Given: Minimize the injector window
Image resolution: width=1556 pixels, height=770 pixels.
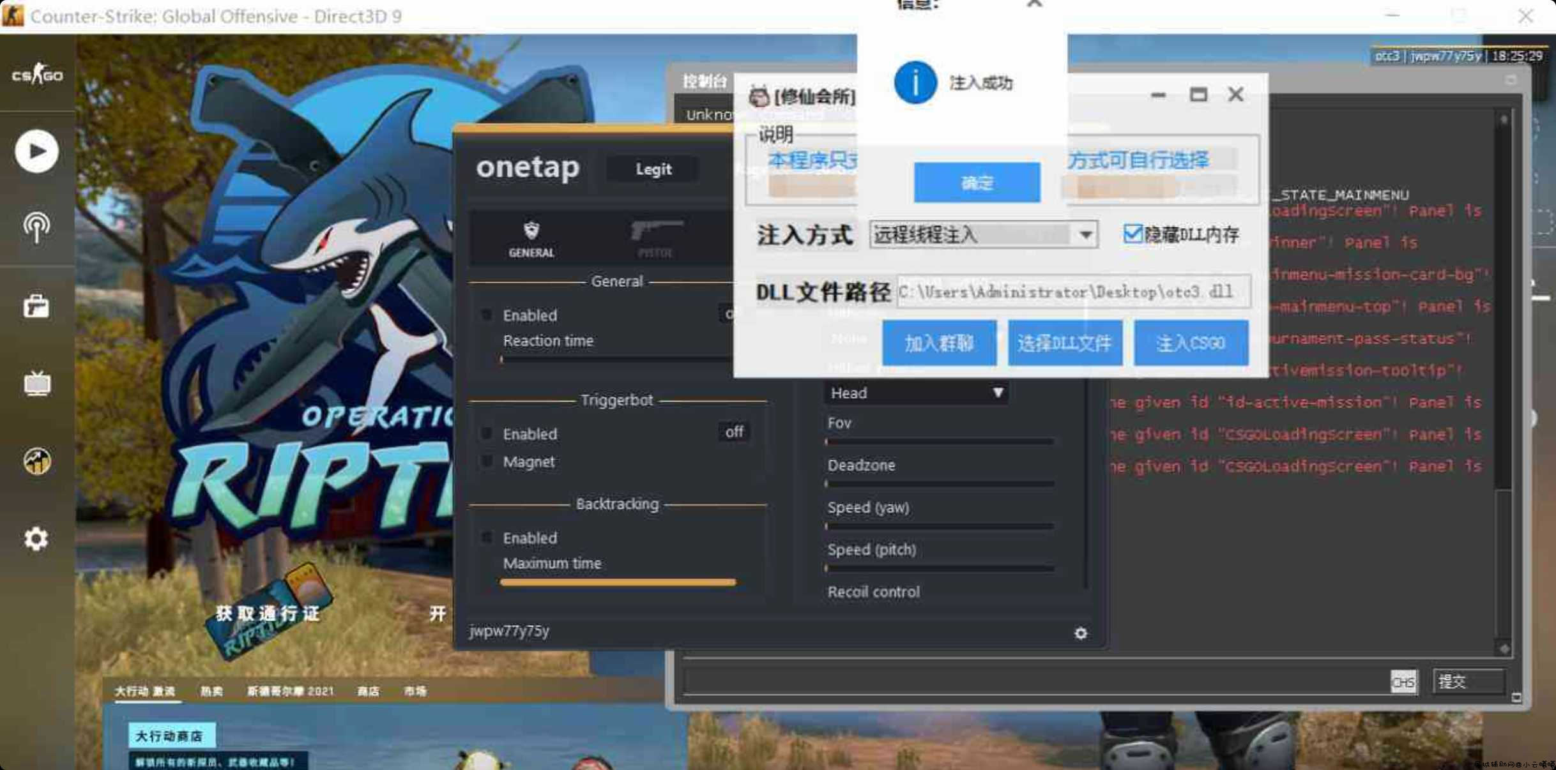Looking at the screenshot, I should coord(1158,95).
